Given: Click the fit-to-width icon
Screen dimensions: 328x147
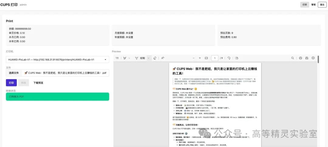Looking at the screenshot, I should click(206, 58).
